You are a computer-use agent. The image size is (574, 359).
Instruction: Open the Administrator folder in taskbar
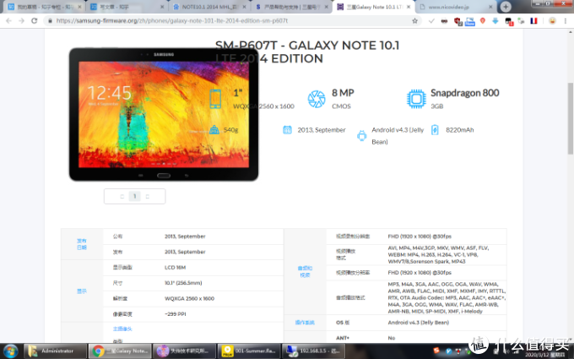[56, 350]
